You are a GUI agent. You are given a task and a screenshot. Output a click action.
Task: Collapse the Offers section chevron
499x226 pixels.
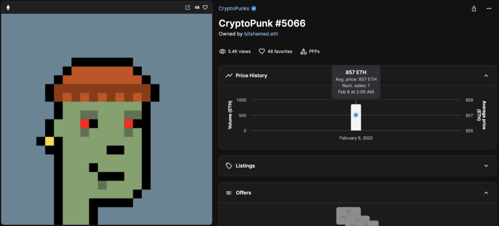(486, 193)
